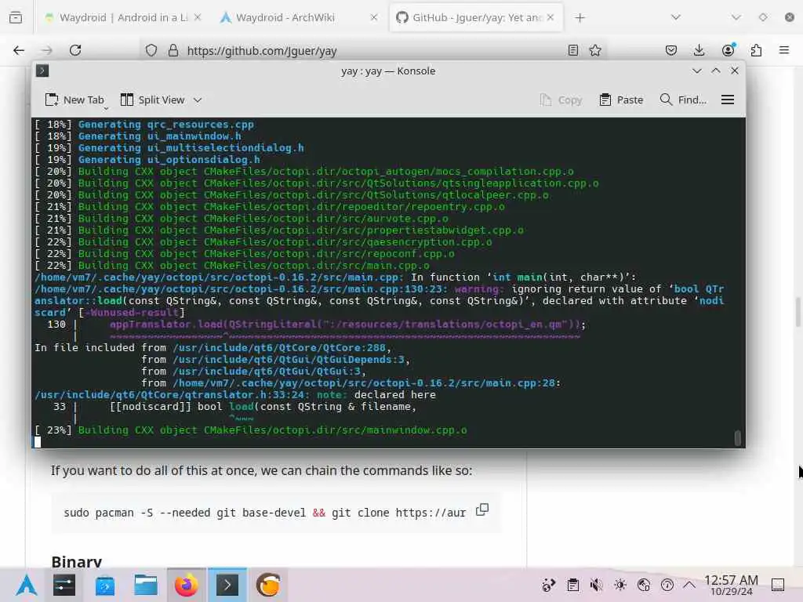Open the Arch application launcher
The width and height of the screenshot is (803, 602).
pyautogui.click(x=26, y=585)
